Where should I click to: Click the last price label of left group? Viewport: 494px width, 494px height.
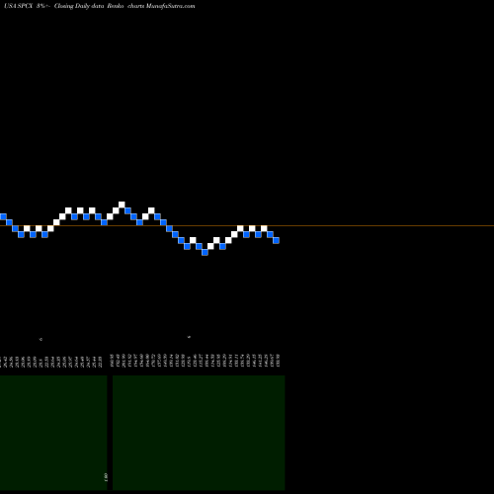101,361
